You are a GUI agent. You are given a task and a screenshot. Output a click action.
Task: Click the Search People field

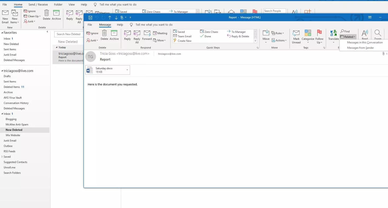[274, 11]
